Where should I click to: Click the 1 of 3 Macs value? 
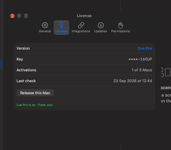pyautogui.click(x=142, y=70)
